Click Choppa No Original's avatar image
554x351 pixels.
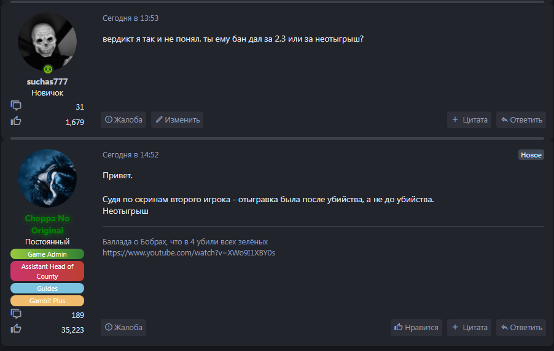pos(47,178)
